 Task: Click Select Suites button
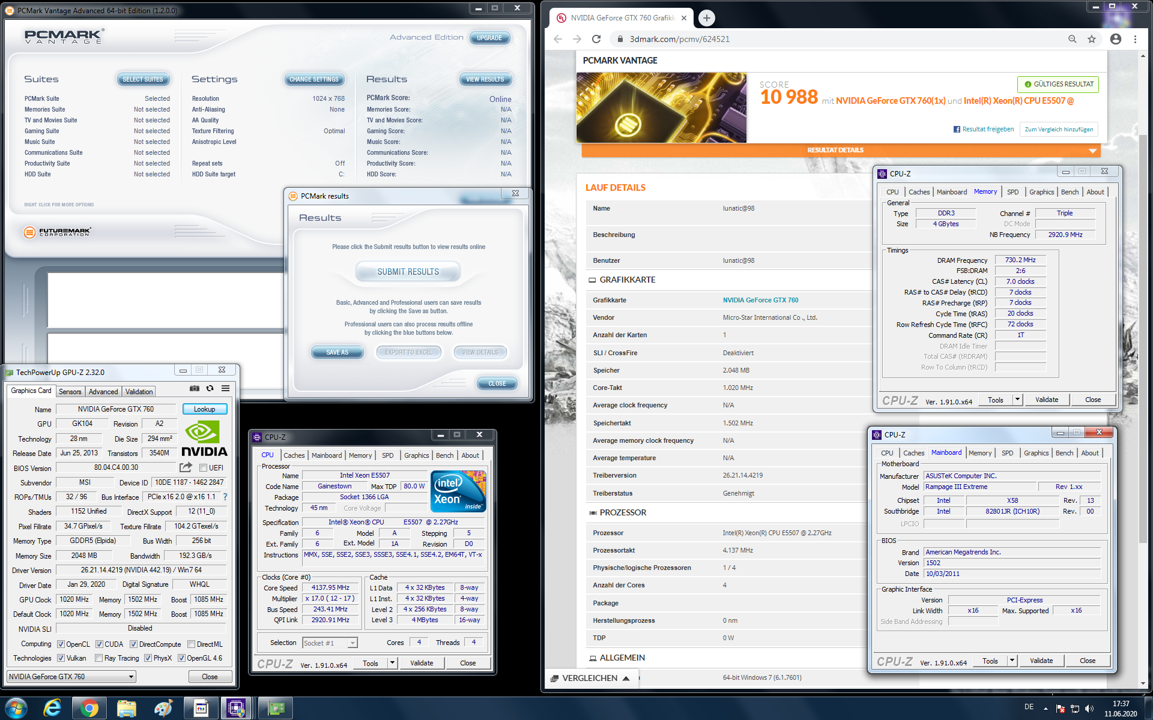143,79
